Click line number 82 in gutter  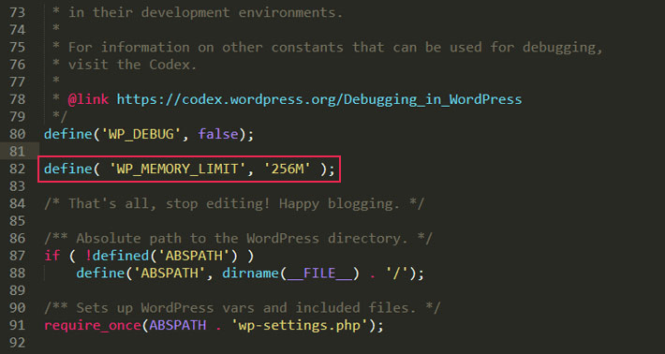pos(18,169)
